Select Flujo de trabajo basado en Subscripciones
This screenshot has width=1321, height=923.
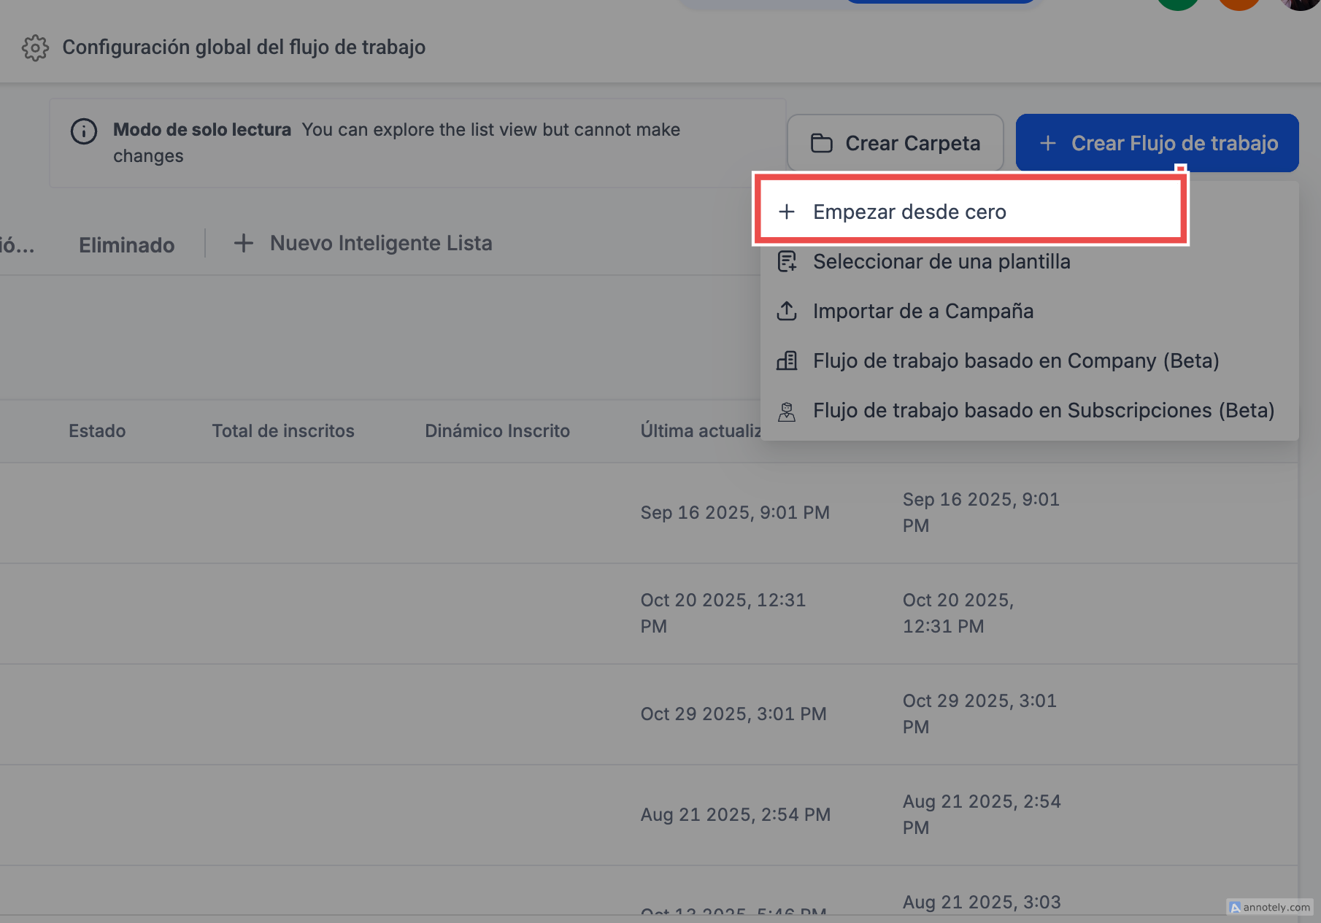point(1044,411)
